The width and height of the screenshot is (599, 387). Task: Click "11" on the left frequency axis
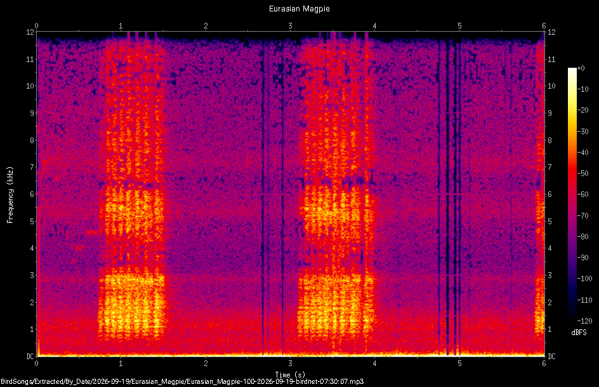pyautogui.click(x=30, y=60)
